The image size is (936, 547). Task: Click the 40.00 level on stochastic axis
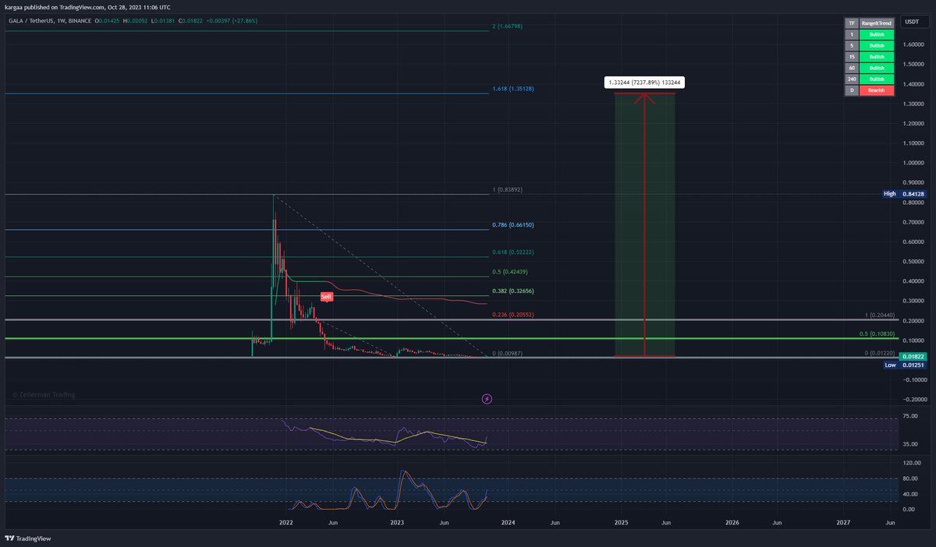pos(910,493)
